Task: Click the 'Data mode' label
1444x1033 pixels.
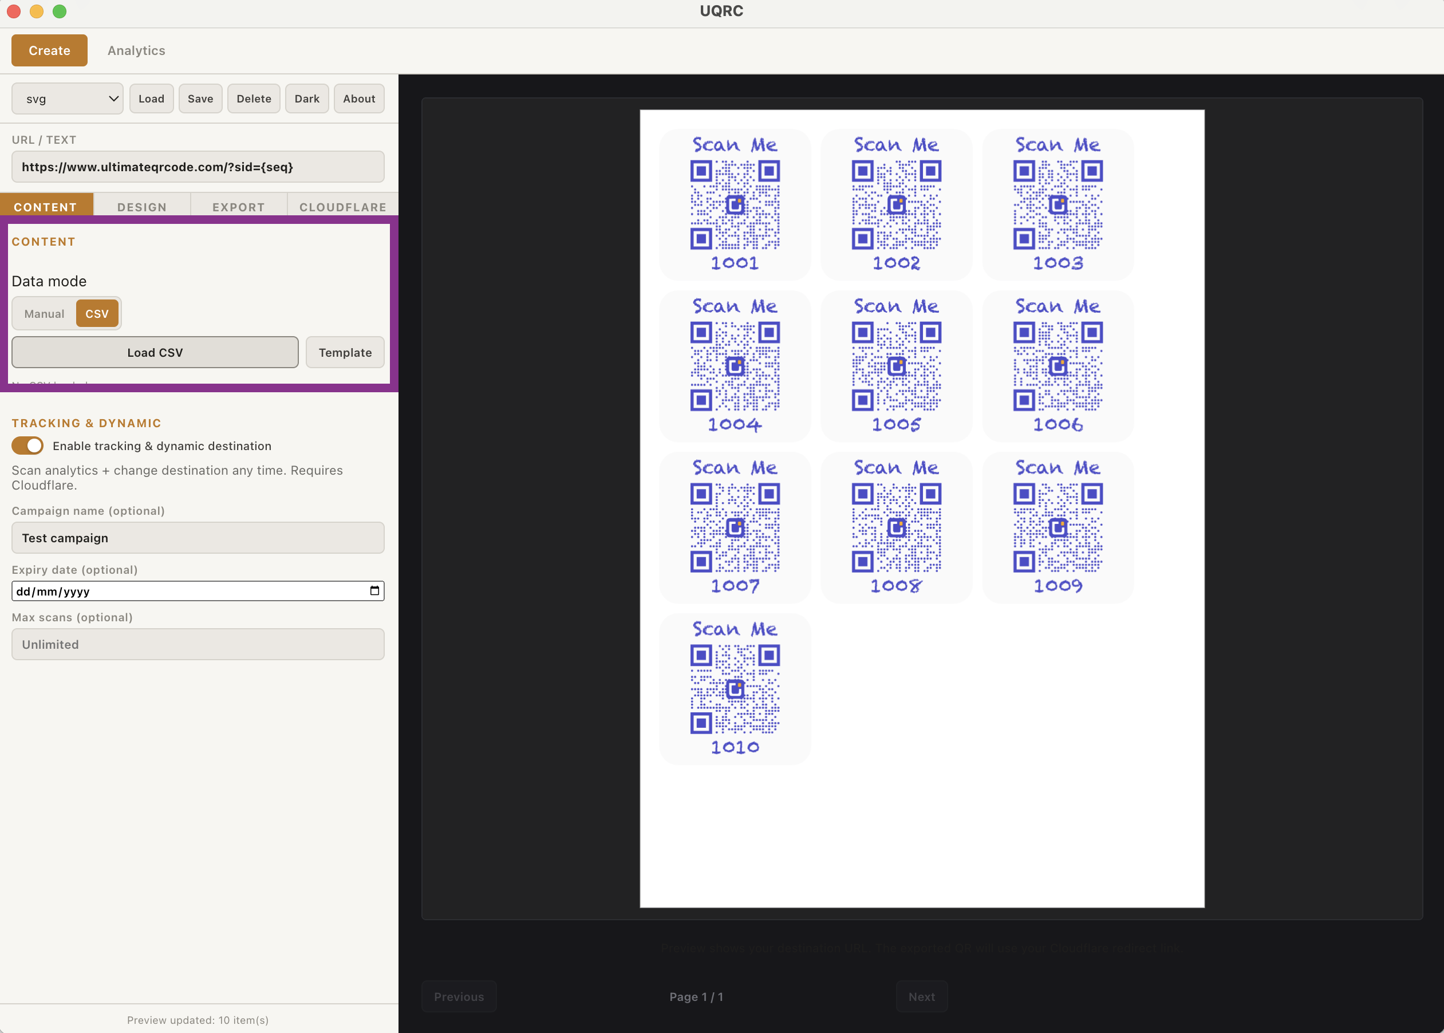Action: pyautogui.click(x=49, y=281)
